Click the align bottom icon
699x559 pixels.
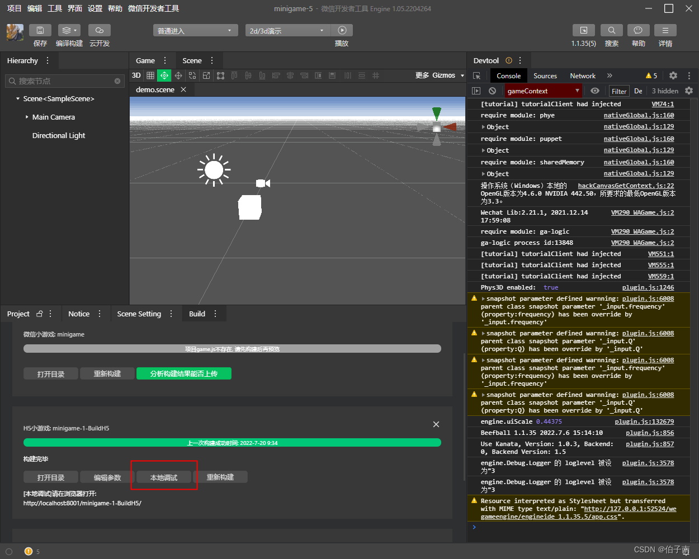[262, 75]
